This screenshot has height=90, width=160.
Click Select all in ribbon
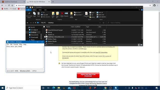100,12
